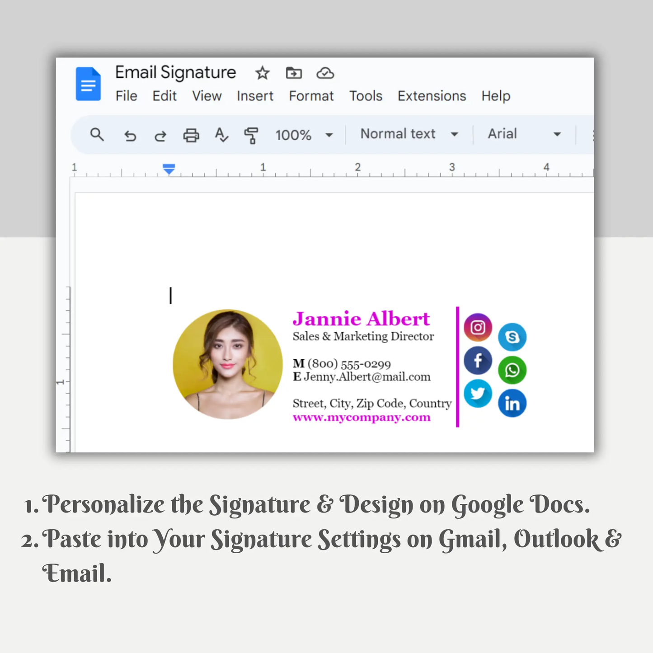This screenshot has width=653, height=653.
Task: Print the document with printer icon
Action: [191, 135]
